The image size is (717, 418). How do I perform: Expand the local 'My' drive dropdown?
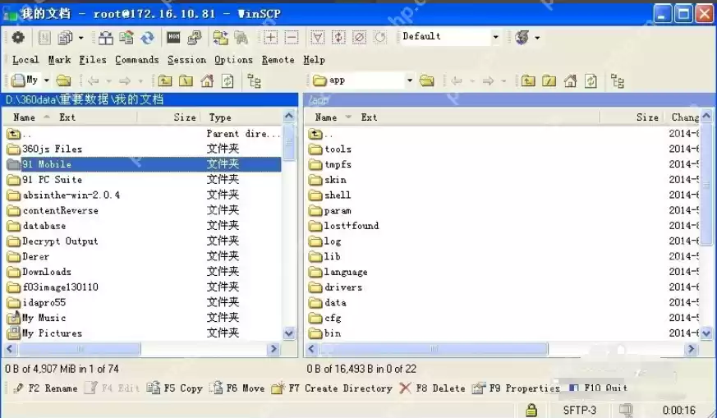click(46, 80)
